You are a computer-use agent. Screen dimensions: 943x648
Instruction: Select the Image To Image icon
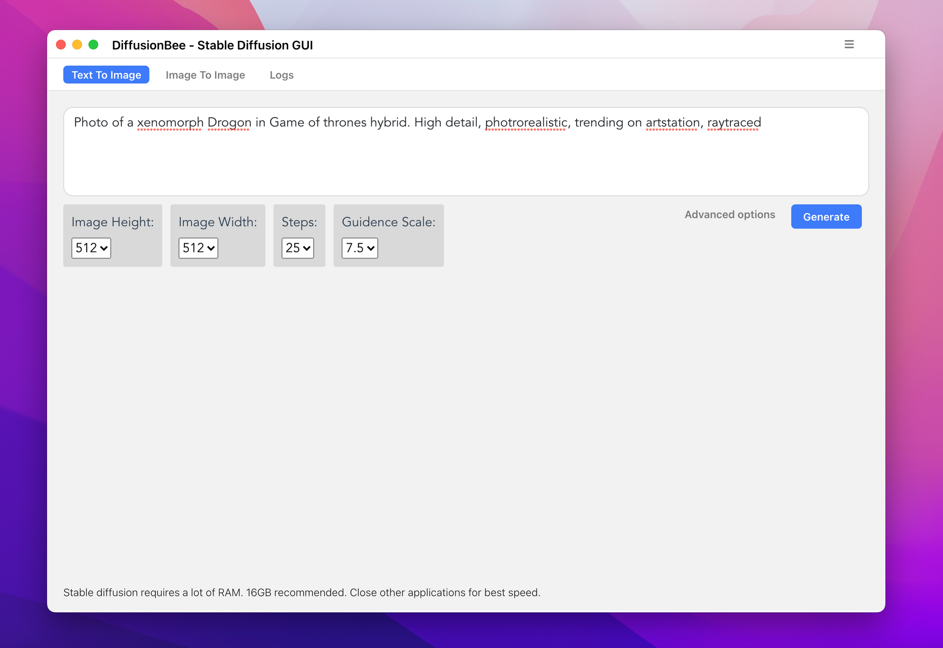tap(205, 74)
